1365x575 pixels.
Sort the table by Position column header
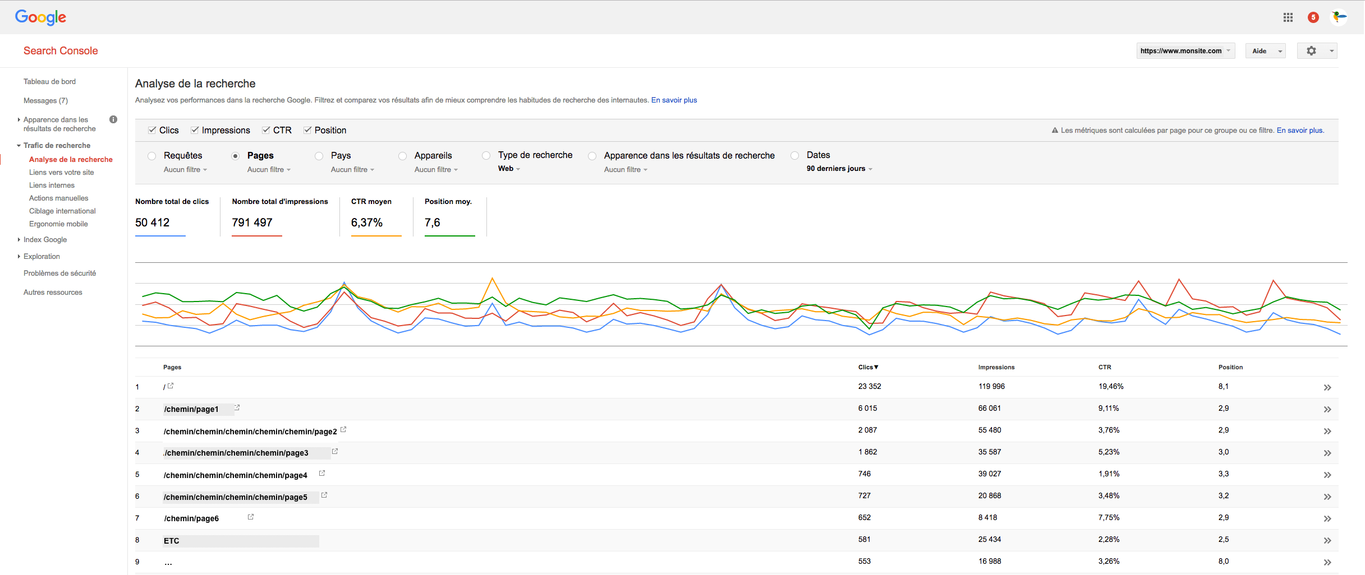pyautogui.click(x=1230, y=367)
